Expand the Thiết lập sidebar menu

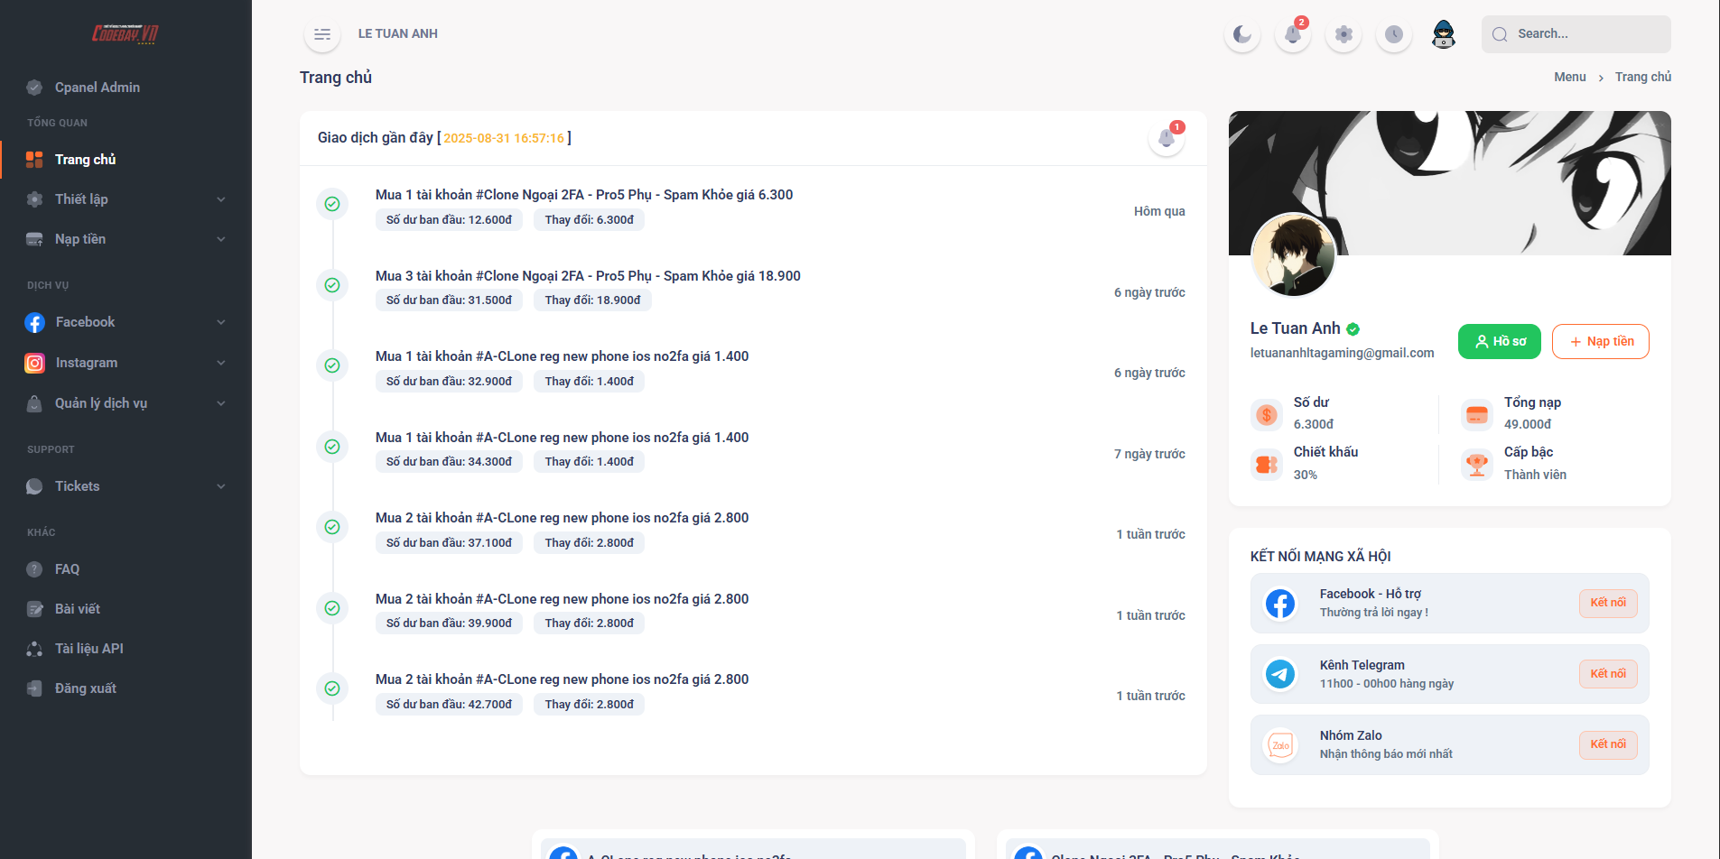coord(126,199)
